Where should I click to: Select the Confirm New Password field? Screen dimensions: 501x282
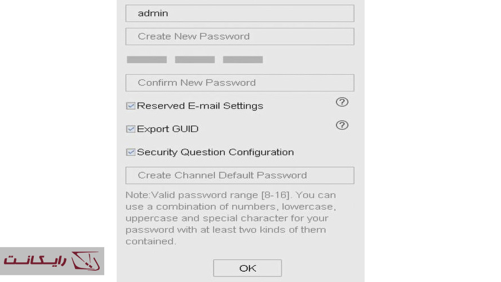pos(240,83)
